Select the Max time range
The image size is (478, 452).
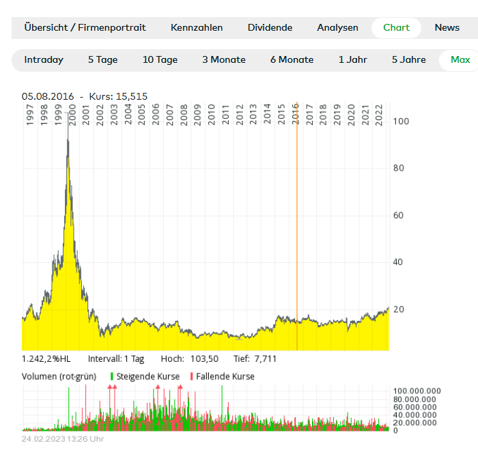[460, 60]
